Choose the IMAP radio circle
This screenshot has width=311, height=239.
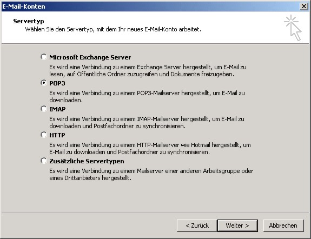coord(44,109)
